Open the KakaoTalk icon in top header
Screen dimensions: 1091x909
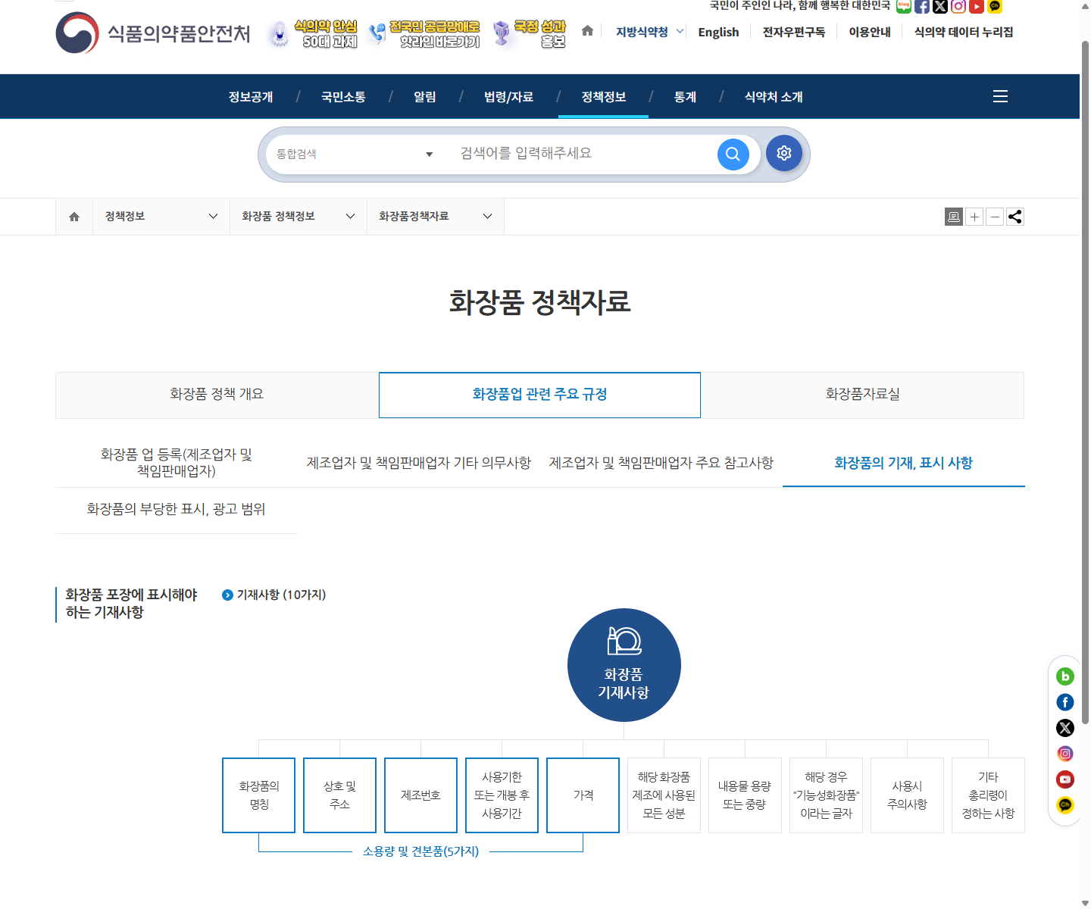tap(995, 7)
